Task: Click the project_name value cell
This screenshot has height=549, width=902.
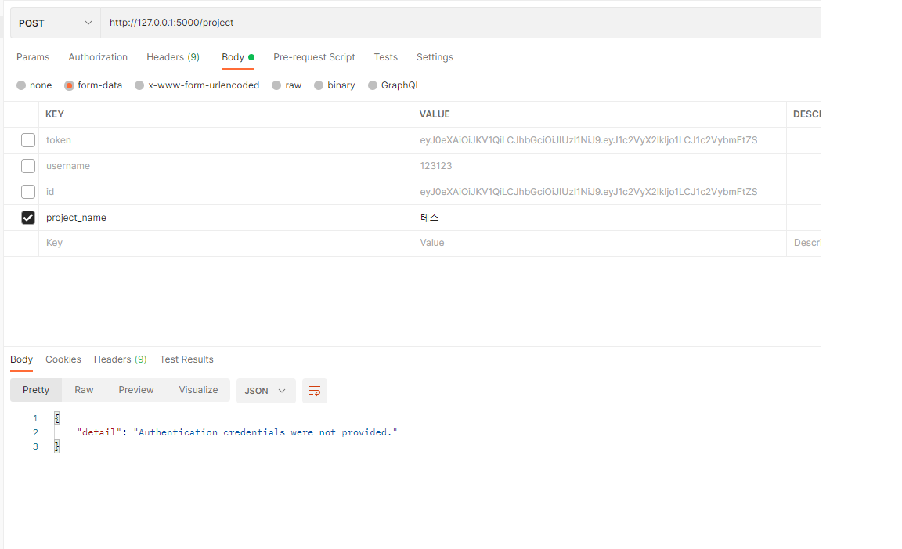Action: 600,218
